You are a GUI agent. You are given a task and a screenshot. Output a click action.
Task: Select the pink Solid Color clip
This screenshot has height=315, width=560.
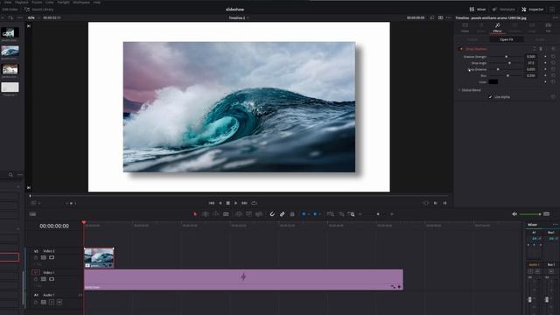(x=243, y=279)
